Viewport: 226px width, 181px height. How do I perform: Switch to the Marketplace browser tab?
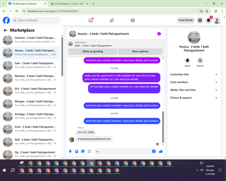coord(69,4)
